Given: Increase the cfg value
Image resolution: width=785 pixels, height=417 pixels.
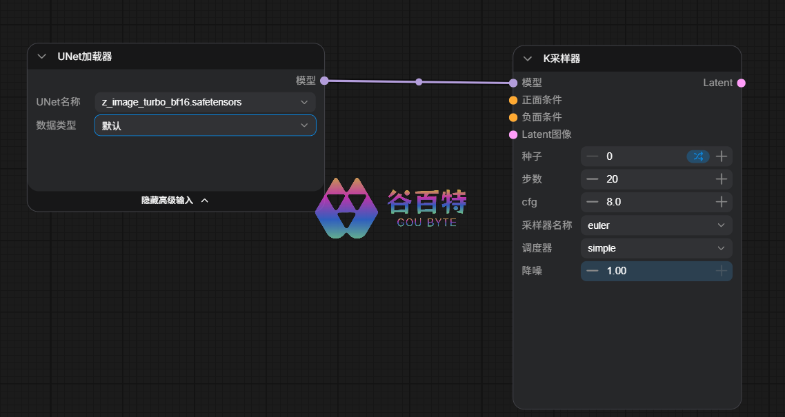Looking at the screenshot, I should 722,202.
